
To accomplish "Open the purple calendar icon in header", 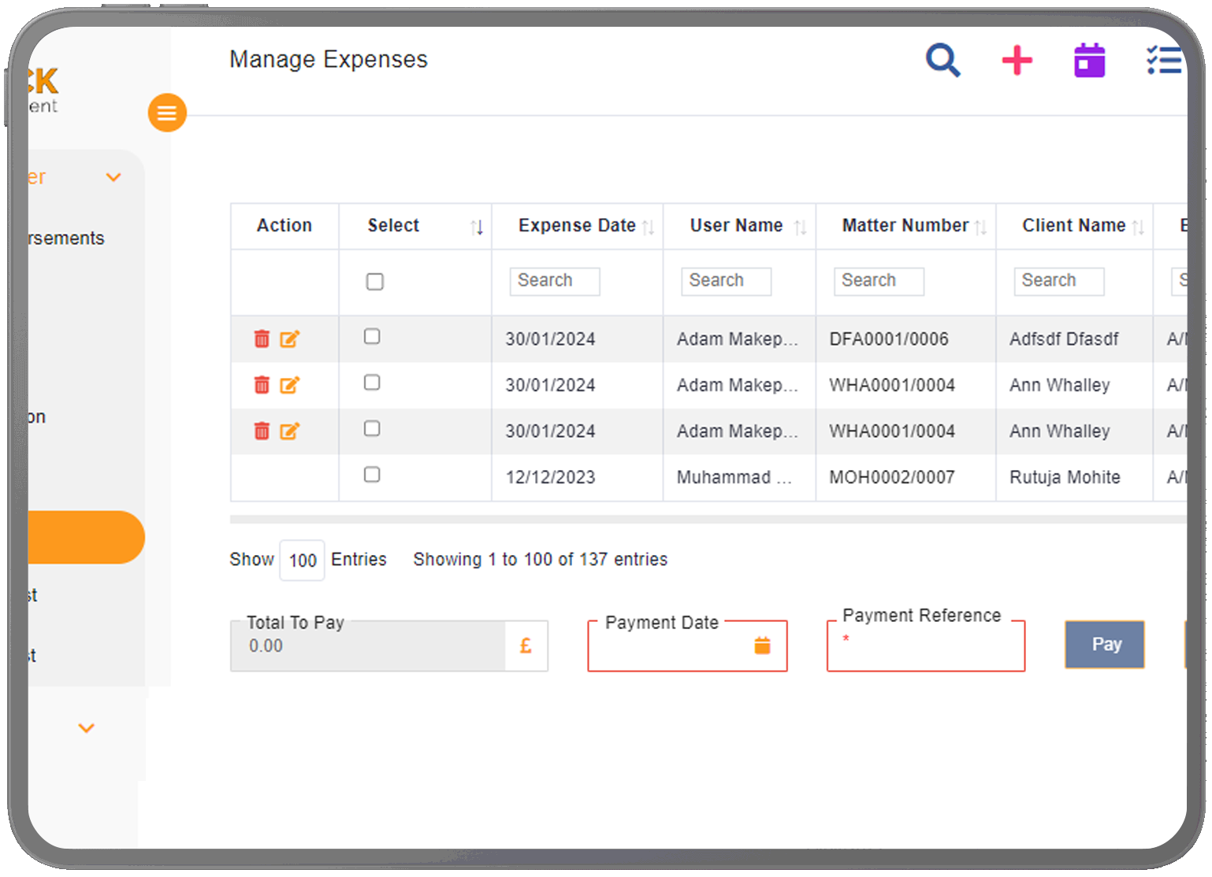I will click(x=1089, y=61).
